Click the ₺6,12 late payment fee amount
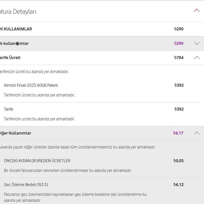Screen dimensions: 204x204 [x=178, y=185]
